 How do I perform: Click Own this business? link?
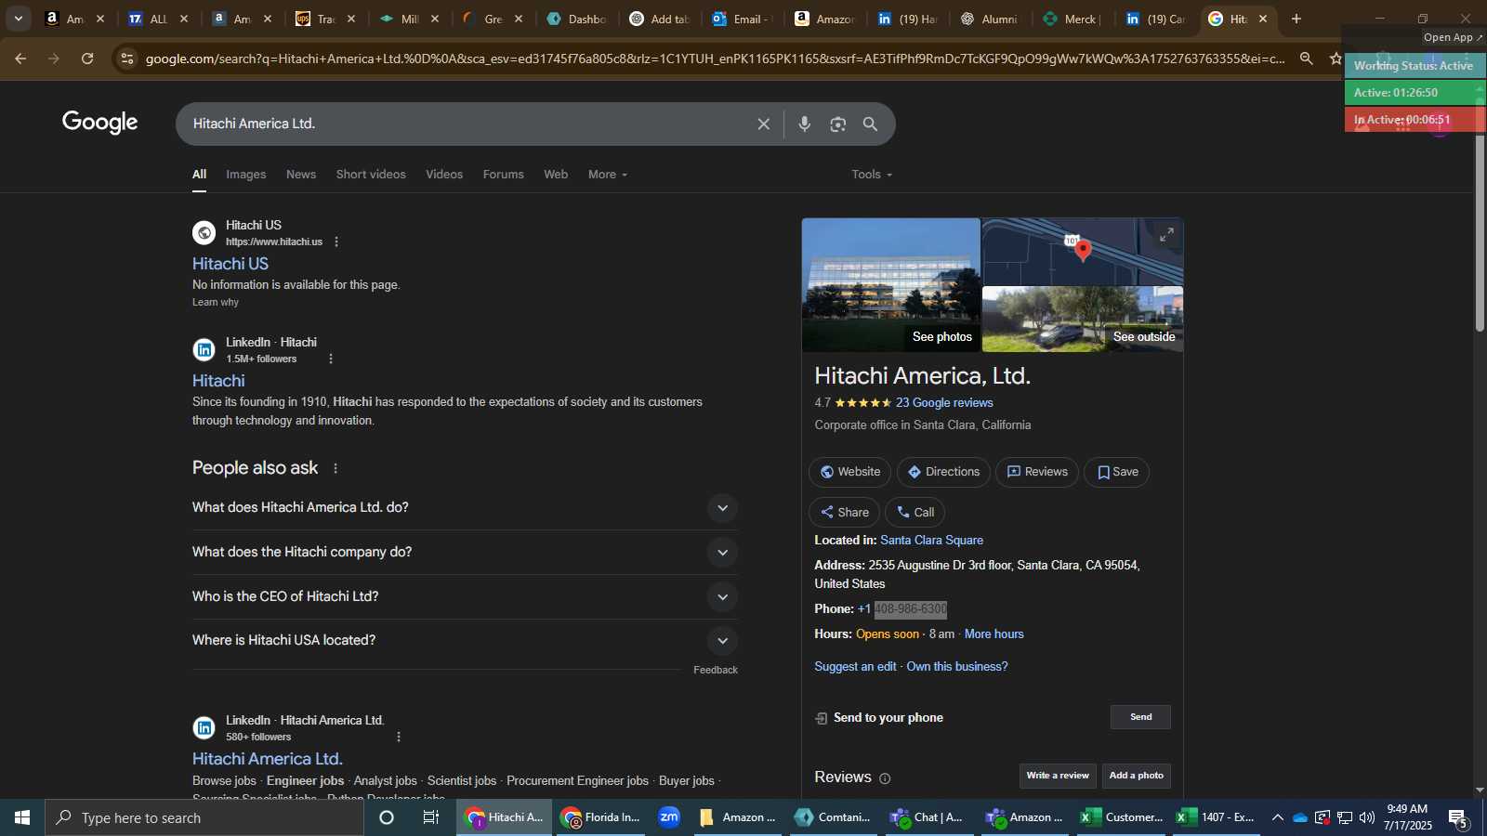[956, 667]
